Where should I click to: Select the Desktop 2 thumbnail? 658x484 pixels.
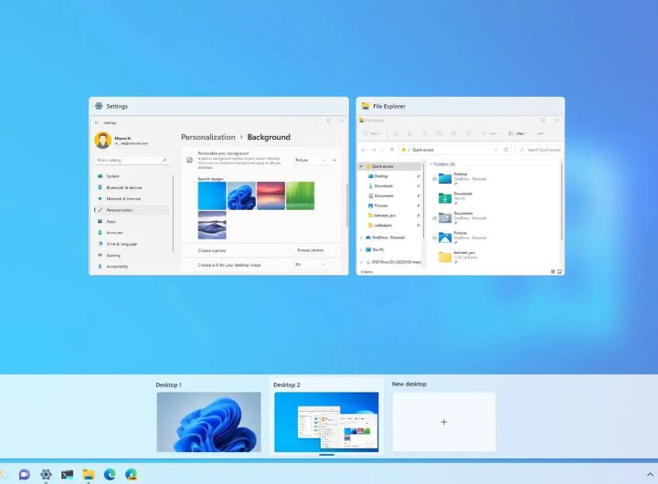[326, 422]
